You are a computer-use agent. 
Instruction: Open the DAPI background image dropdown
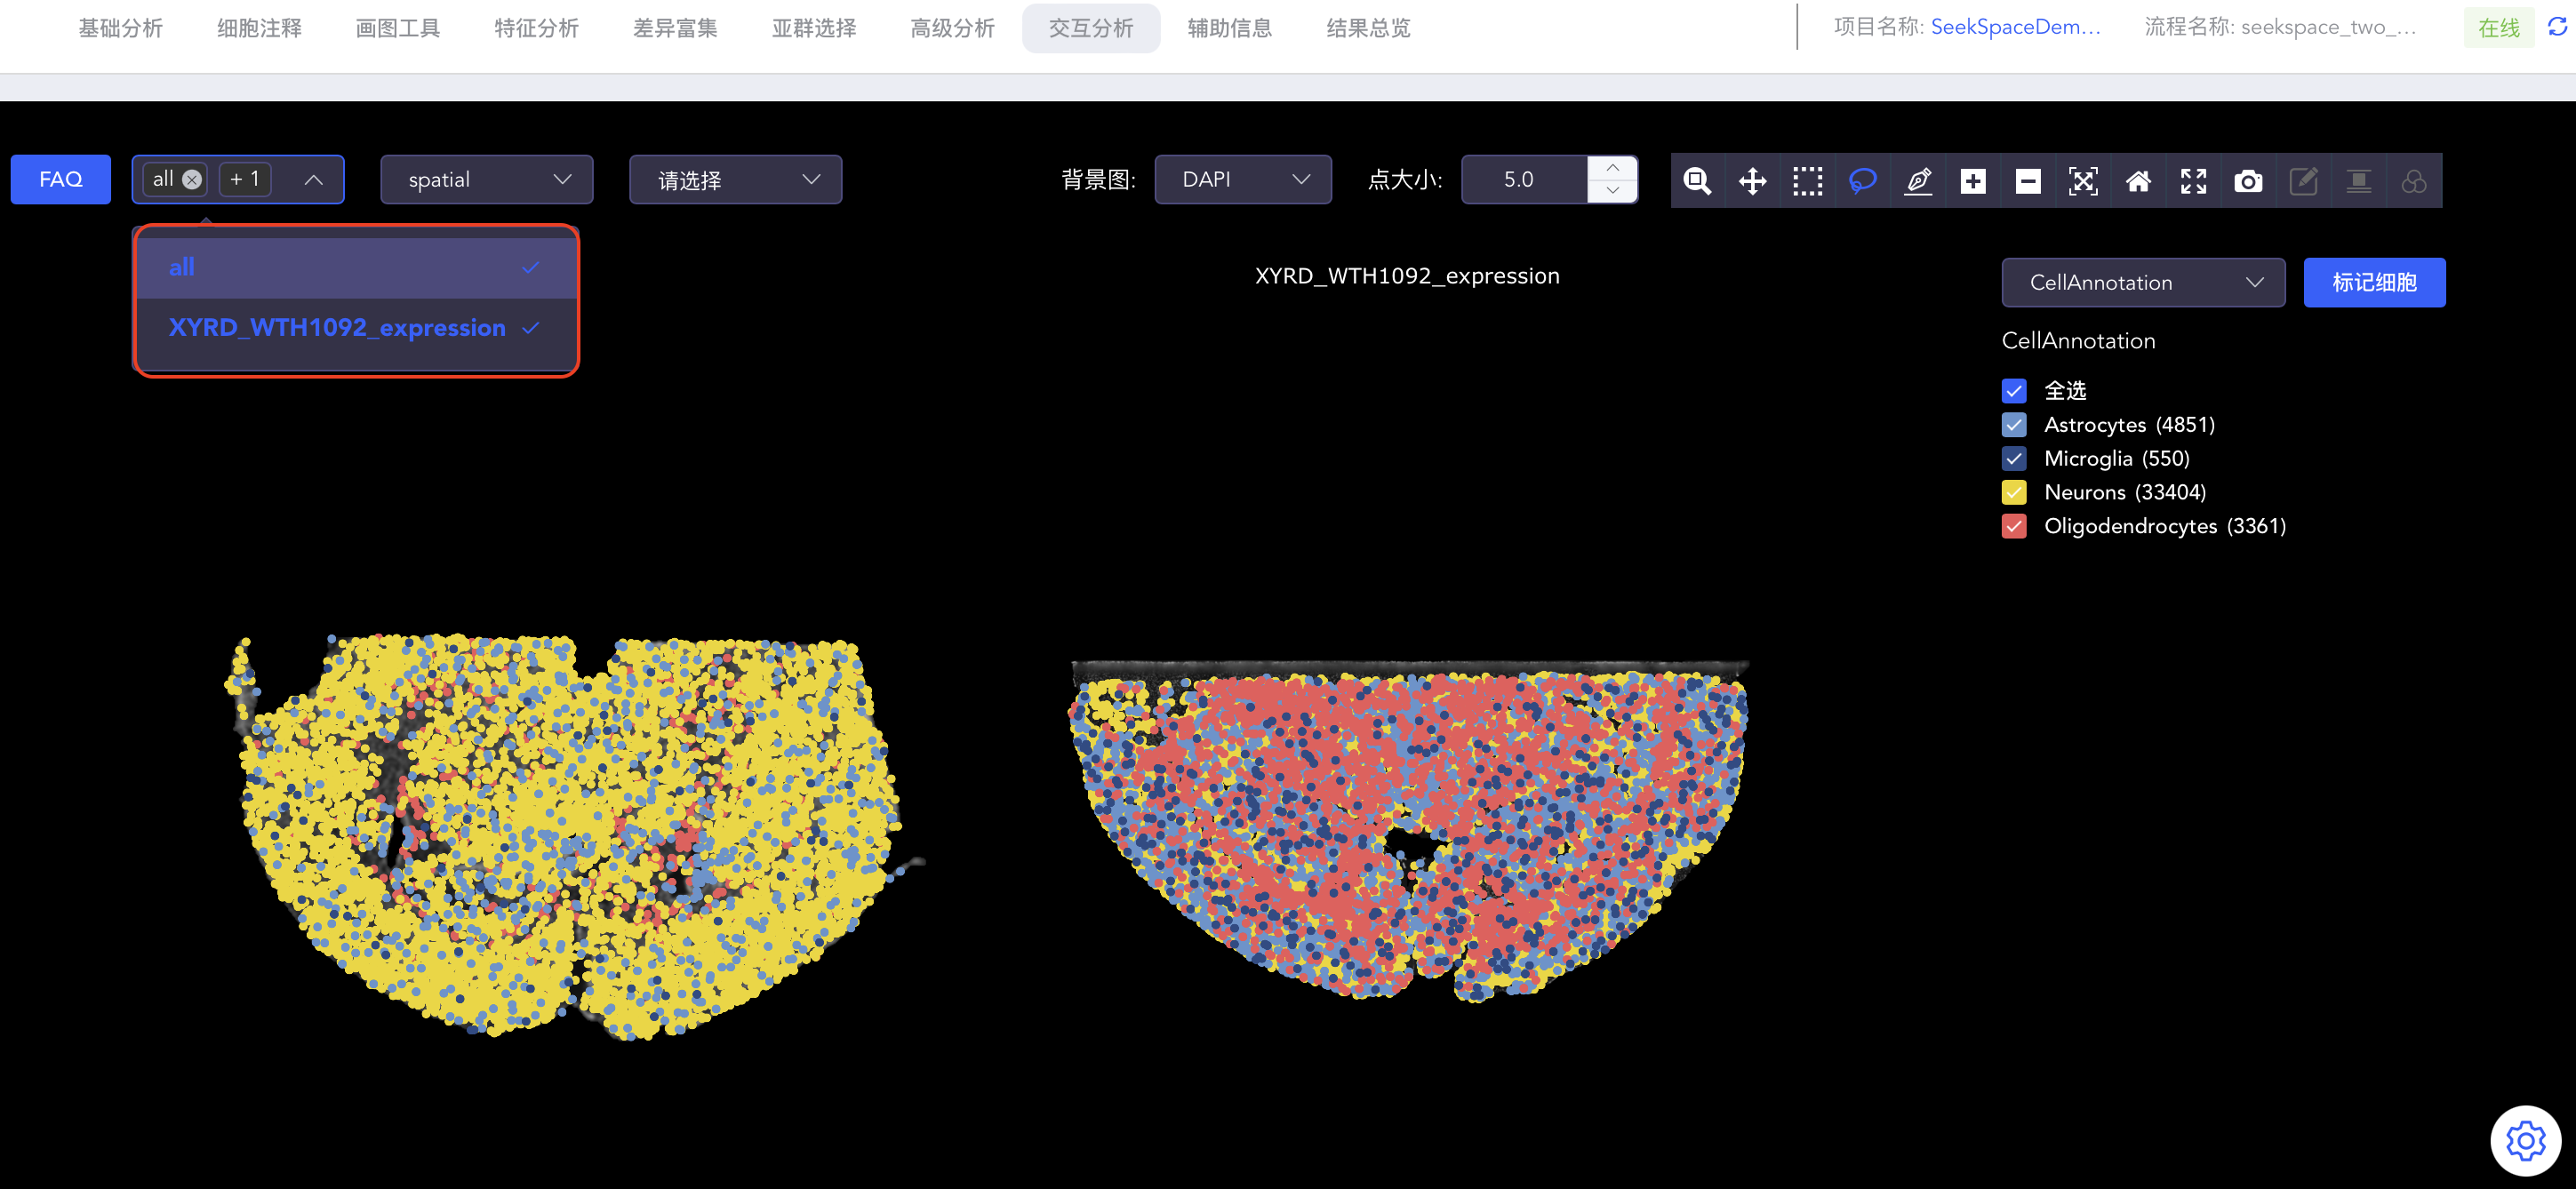(x=1242, y=180)
